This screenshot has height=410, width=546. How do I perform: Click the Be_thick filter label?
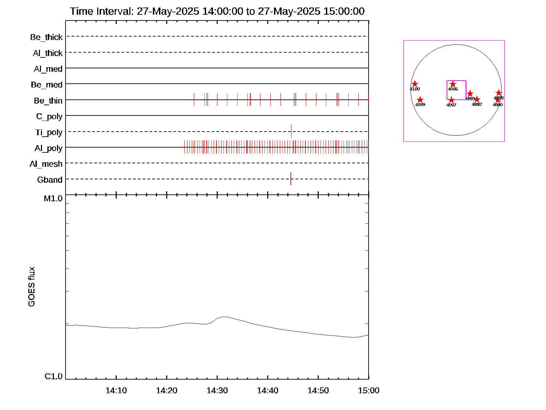click(46, 37)
